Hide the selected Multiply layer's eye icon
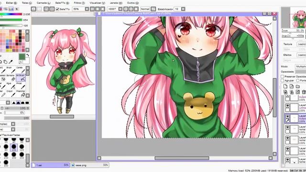Screen dimensions: 306x172 (x=287, y=116)
